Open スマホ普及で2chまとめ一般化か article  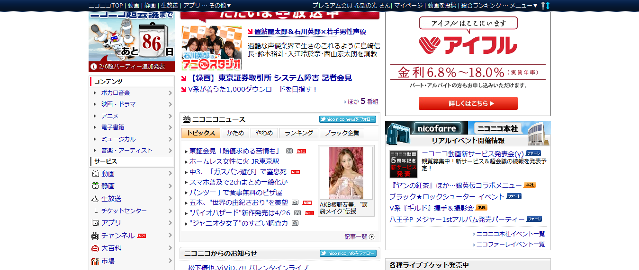(239, 182)
